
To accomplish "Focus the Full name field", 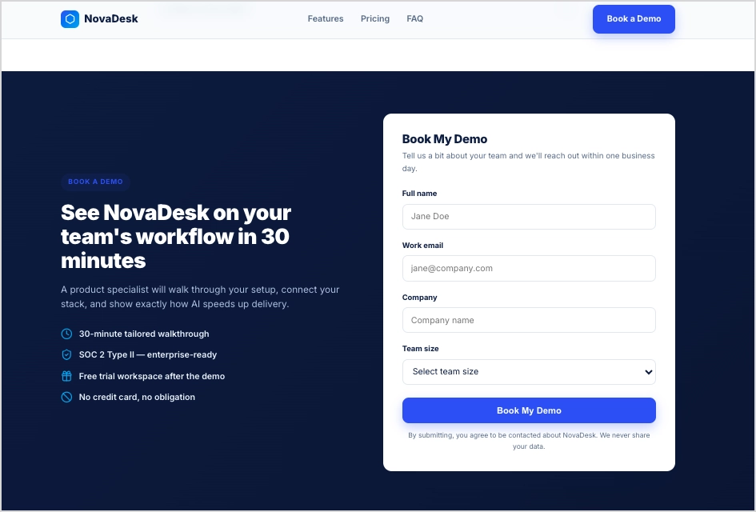I will [529, 217].
